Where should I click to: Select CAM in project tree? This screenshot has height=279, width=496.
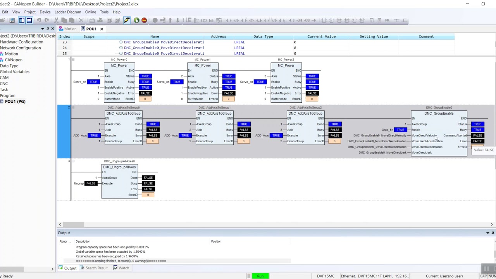pyautogui.click(x=4, y=77)
